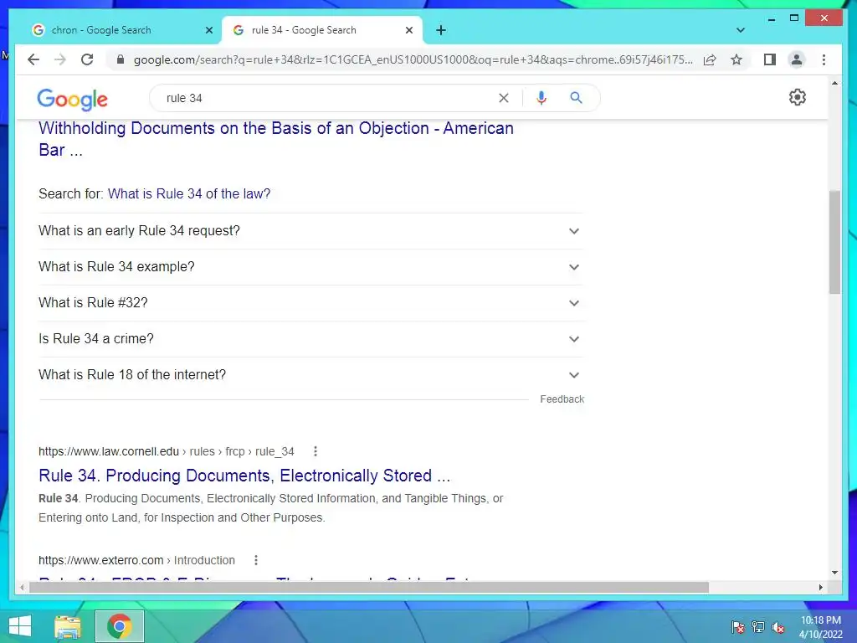
Task: Open Chrome's three-dot menu
Action: (824, 59)
